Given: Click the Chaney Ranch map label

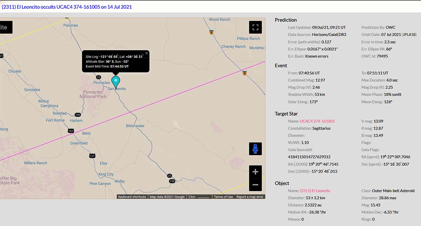Looking at the screenshot, I should [x=234, y=46].
